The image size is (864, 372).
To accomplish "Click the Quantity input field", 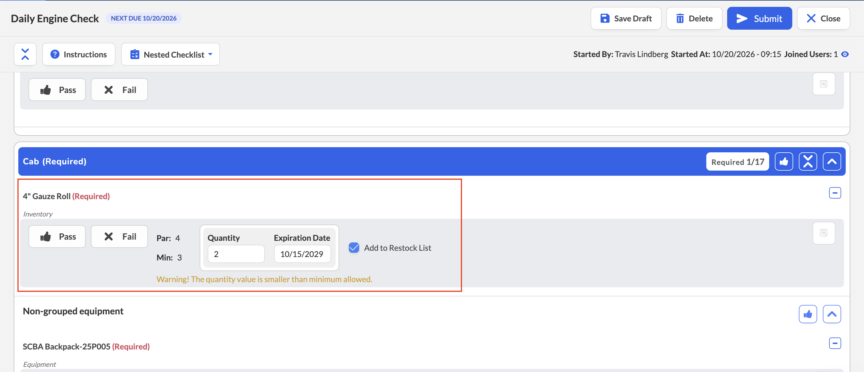I will pos(236,254).
